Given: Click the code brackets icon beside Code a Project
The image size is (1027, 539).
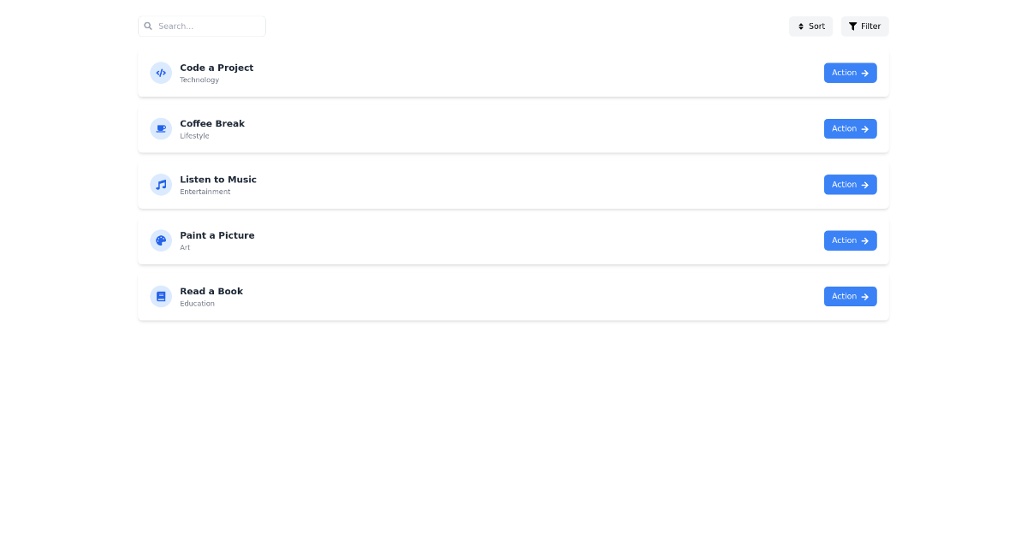Looking at the screenshot, I should [x=161, y=73].
